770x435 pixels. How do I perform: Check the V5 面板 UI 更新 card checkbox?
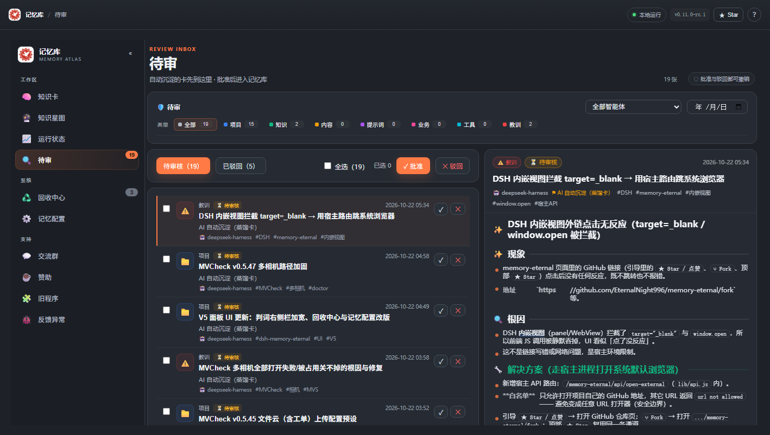pyautogui.click(x=166, y=310)
